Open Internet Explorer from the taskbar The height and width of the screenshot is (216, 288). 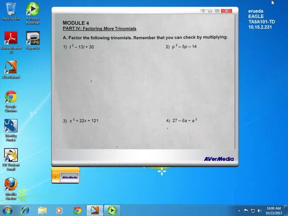tap(25, 210)
